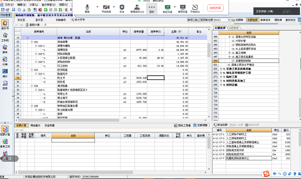Screen dimensions: 301x179
Task: Open the 编辑(E) menu
Action: coord(21,4)
